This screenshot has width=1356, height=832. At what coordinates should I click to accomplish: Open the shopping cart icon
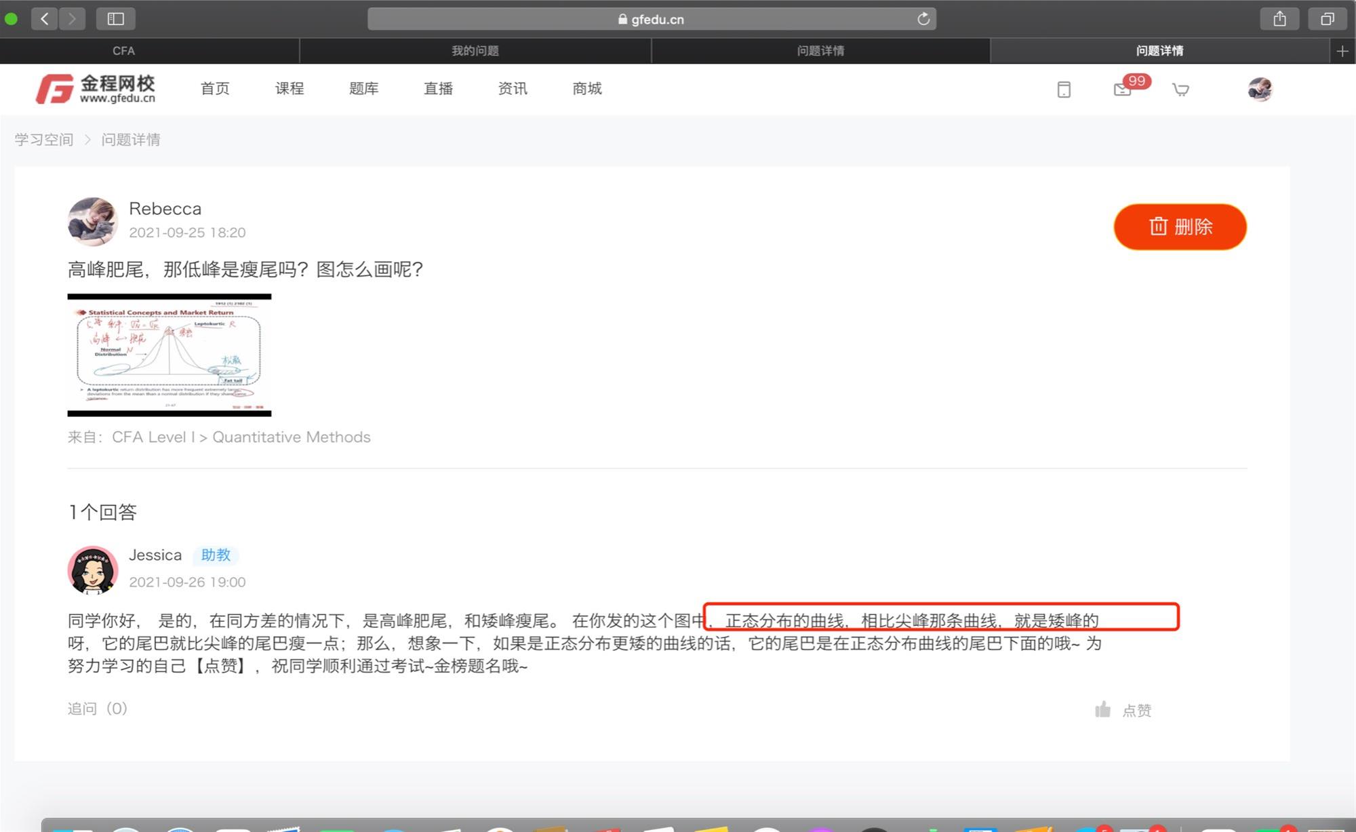point(1180,90)
